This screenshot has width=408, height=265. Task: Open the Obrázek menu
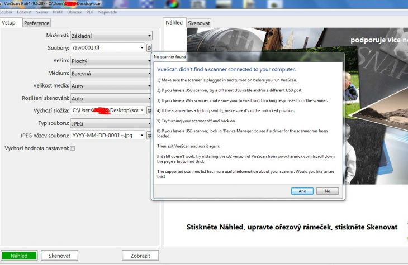pyautogui.click(x=74, y=12)
